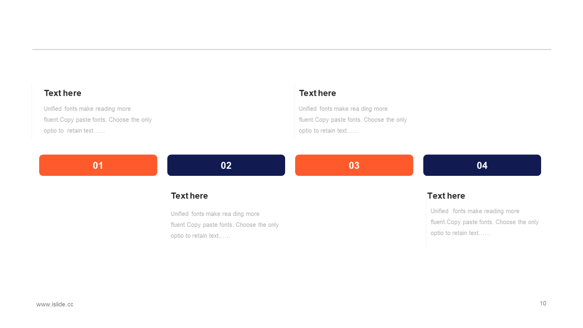The image size is (583, 328).
Task: Click the gray paragraph below box 02
Action: (225, 225)
